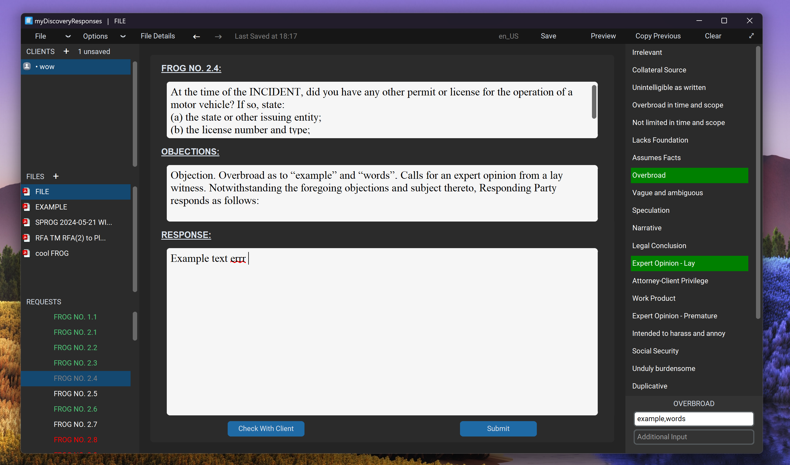Open the en_US language selector
This screenshot has width=790, height=465.
click(508, 36)
